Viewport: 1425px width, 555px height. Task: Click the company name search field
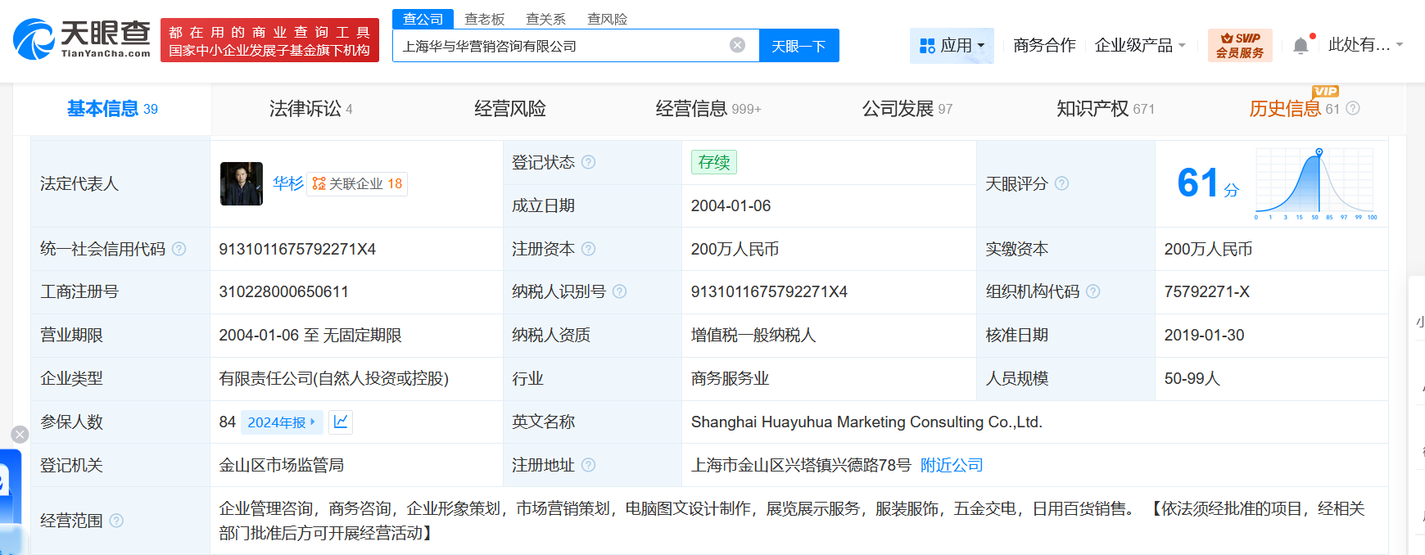(561, 46)
